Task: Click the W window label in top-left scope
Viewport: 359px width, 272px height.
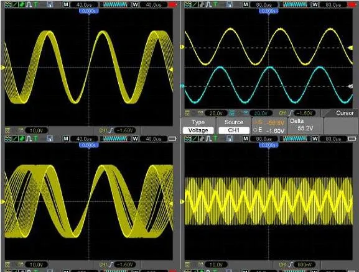Action: pyautogui.click(x=135, y=4)
